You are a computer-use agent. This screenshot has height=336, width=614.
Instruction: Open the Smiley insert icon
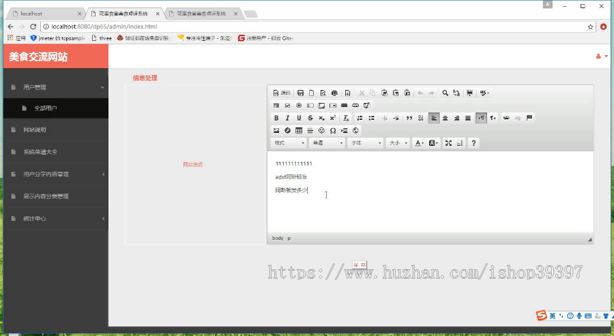pos(321,131)
